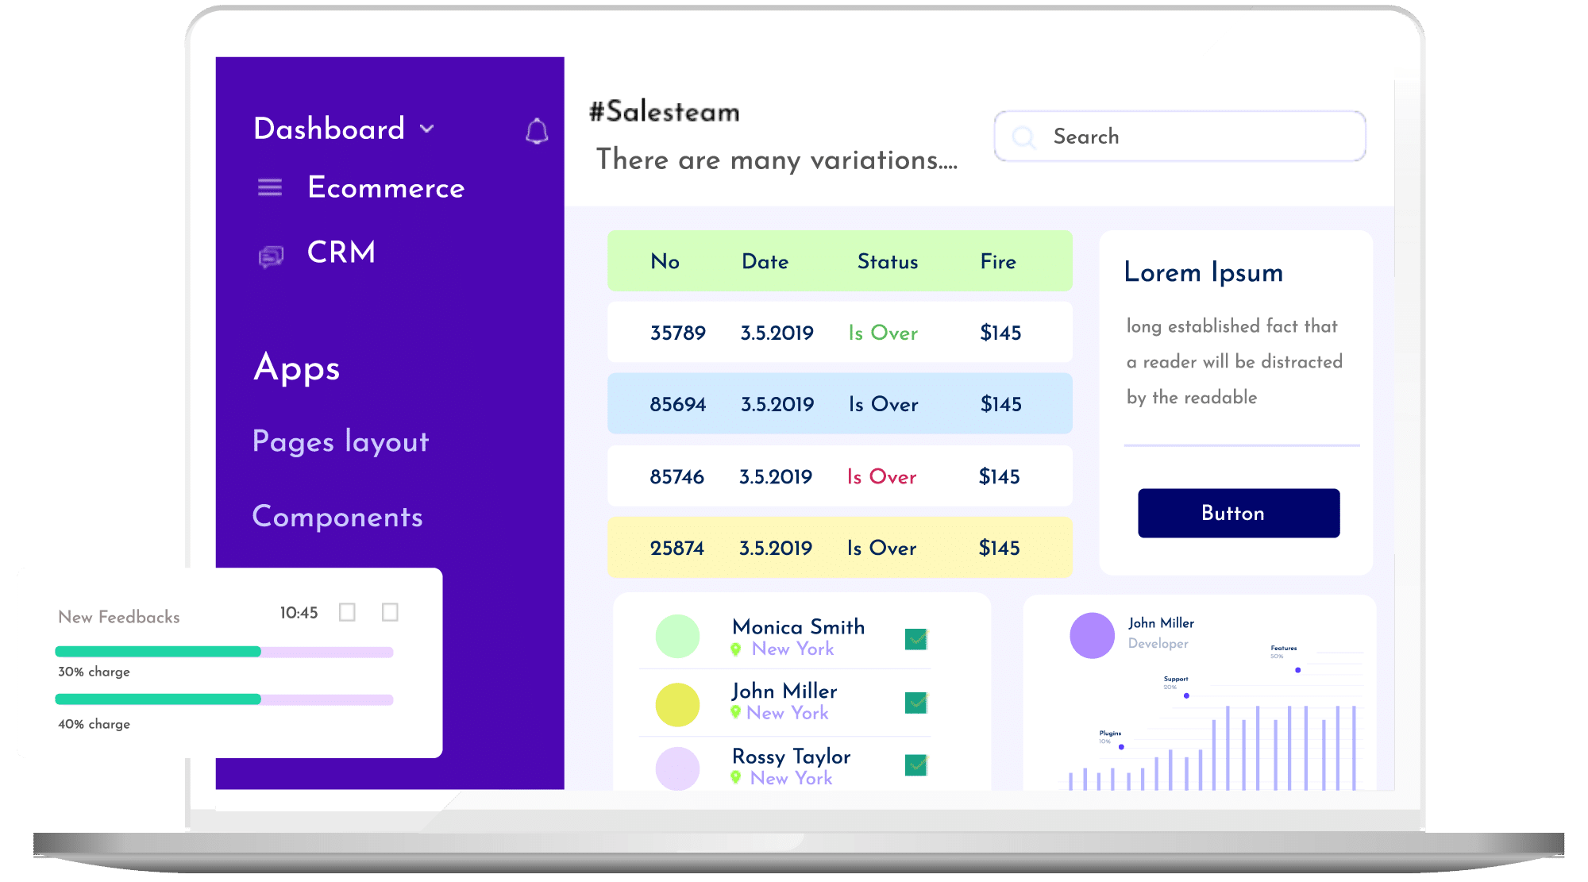Select the table row numbered 85694
The image size is (1588, 882).
[839, 404]
